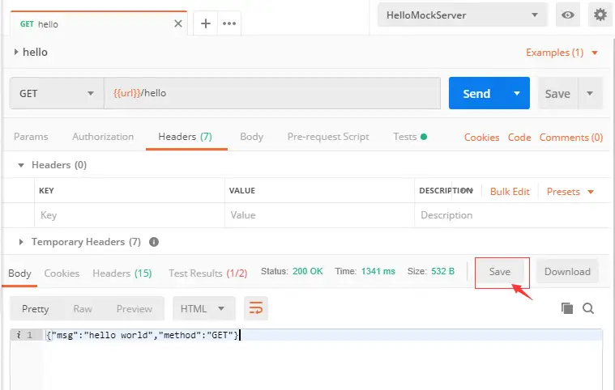Screen dimensions: 615x390
Task: Open the HelloMockServer environment dropdown
Action: pos(462,15)
